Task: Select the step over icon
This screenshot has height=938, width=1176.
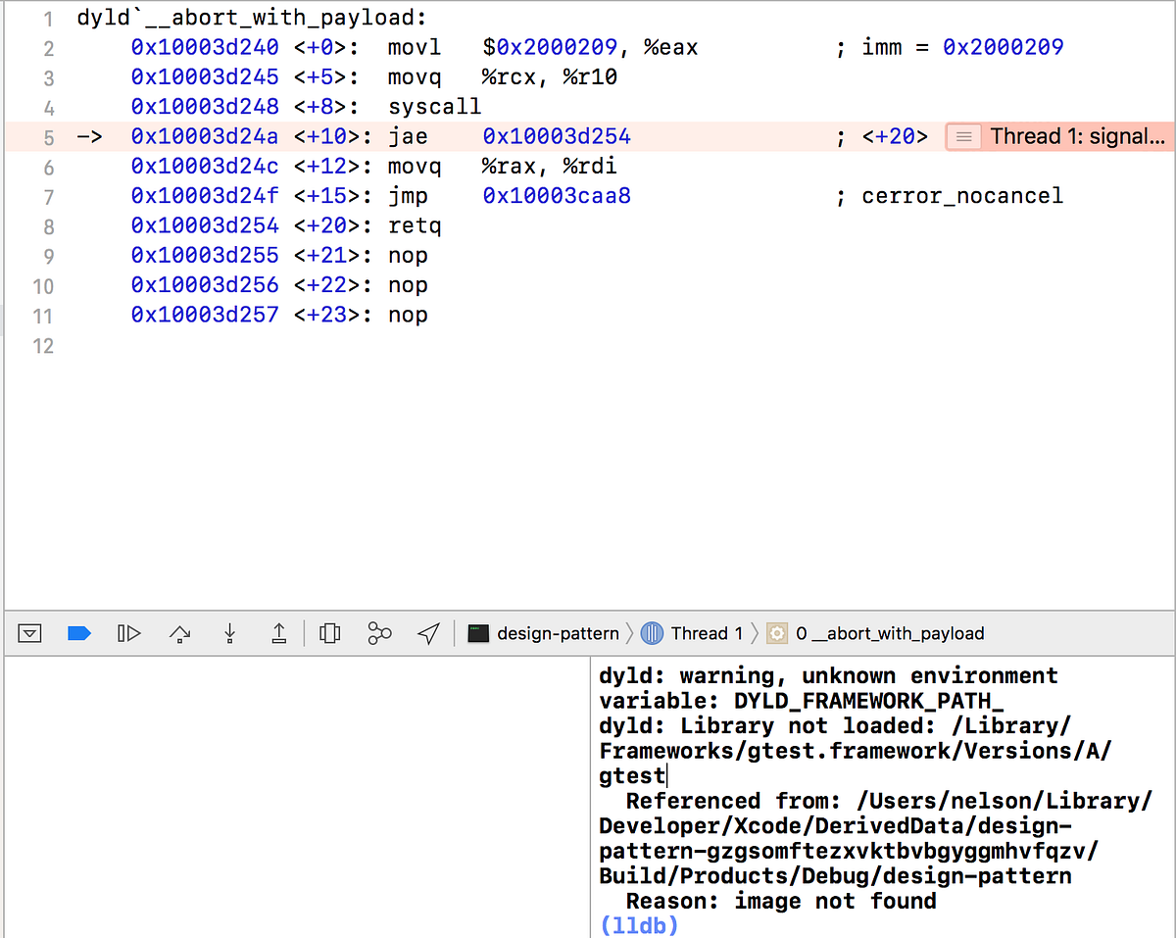Action: click(179, 633)
